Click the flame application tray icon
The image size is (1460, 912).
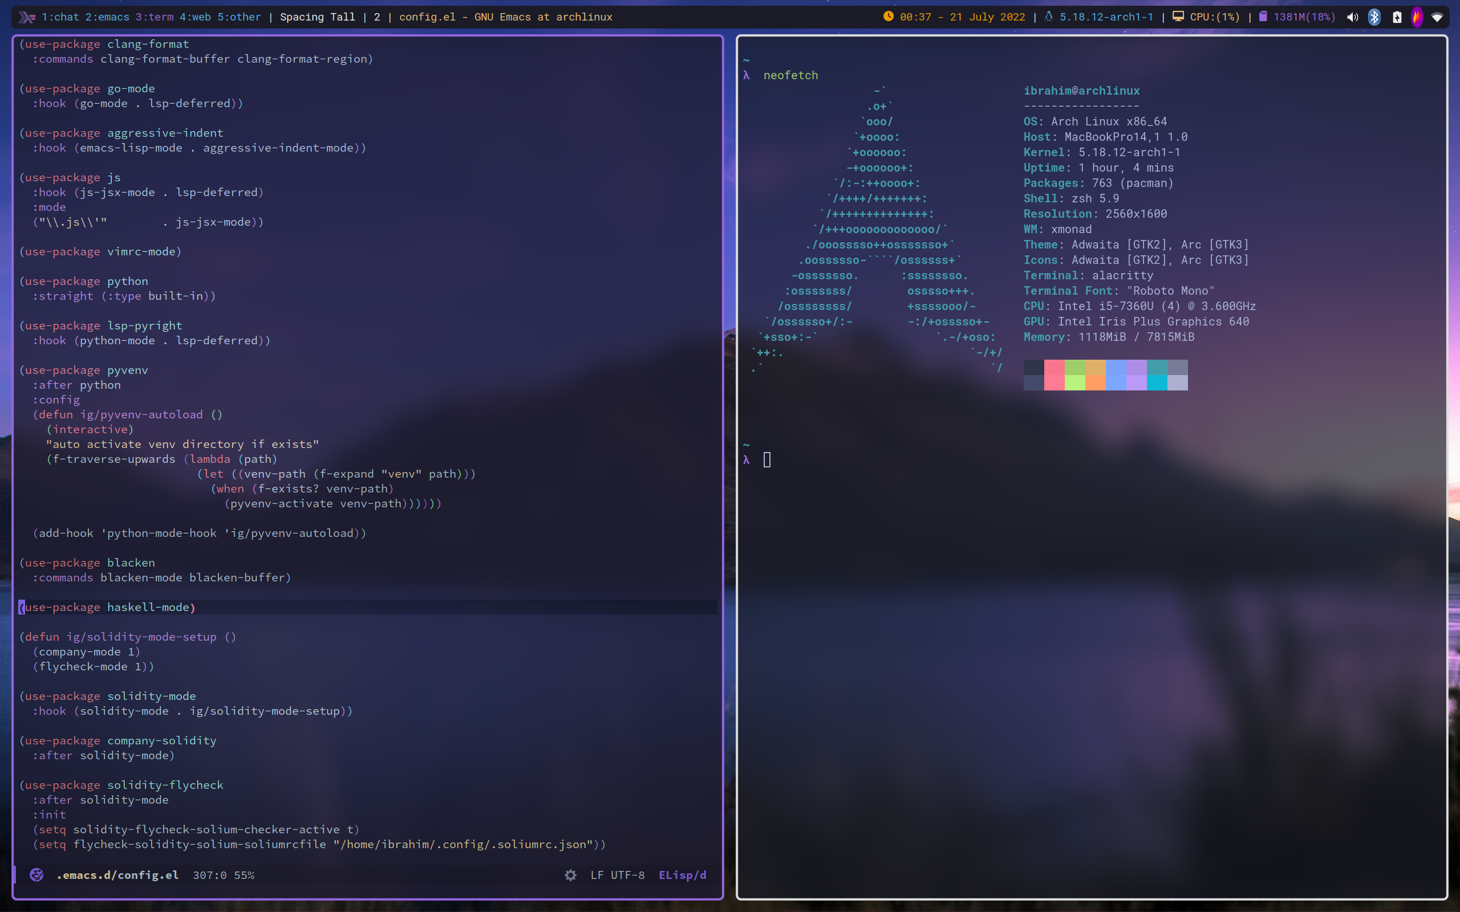[1417, 17]
